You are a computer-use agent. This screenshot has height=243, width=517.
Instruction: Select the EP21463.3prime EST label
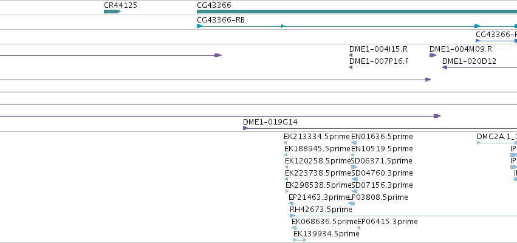(318, 197)
